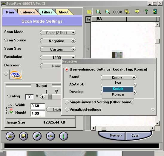
Task: Switch to the Filters tab
Action: 47,12
